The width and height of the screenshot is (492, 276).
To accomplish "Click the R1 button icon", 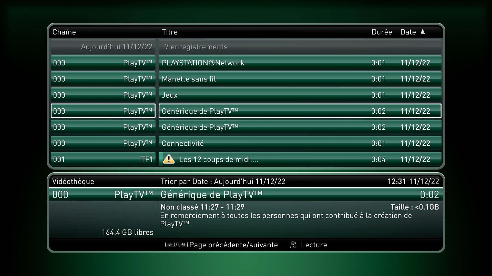I will pos(183,245).
